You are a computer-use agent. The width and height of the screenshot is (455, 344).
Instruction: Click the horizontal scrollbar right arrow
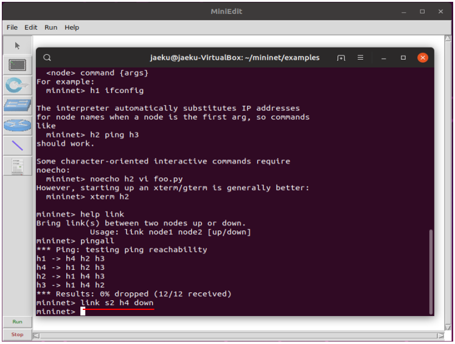441,336
